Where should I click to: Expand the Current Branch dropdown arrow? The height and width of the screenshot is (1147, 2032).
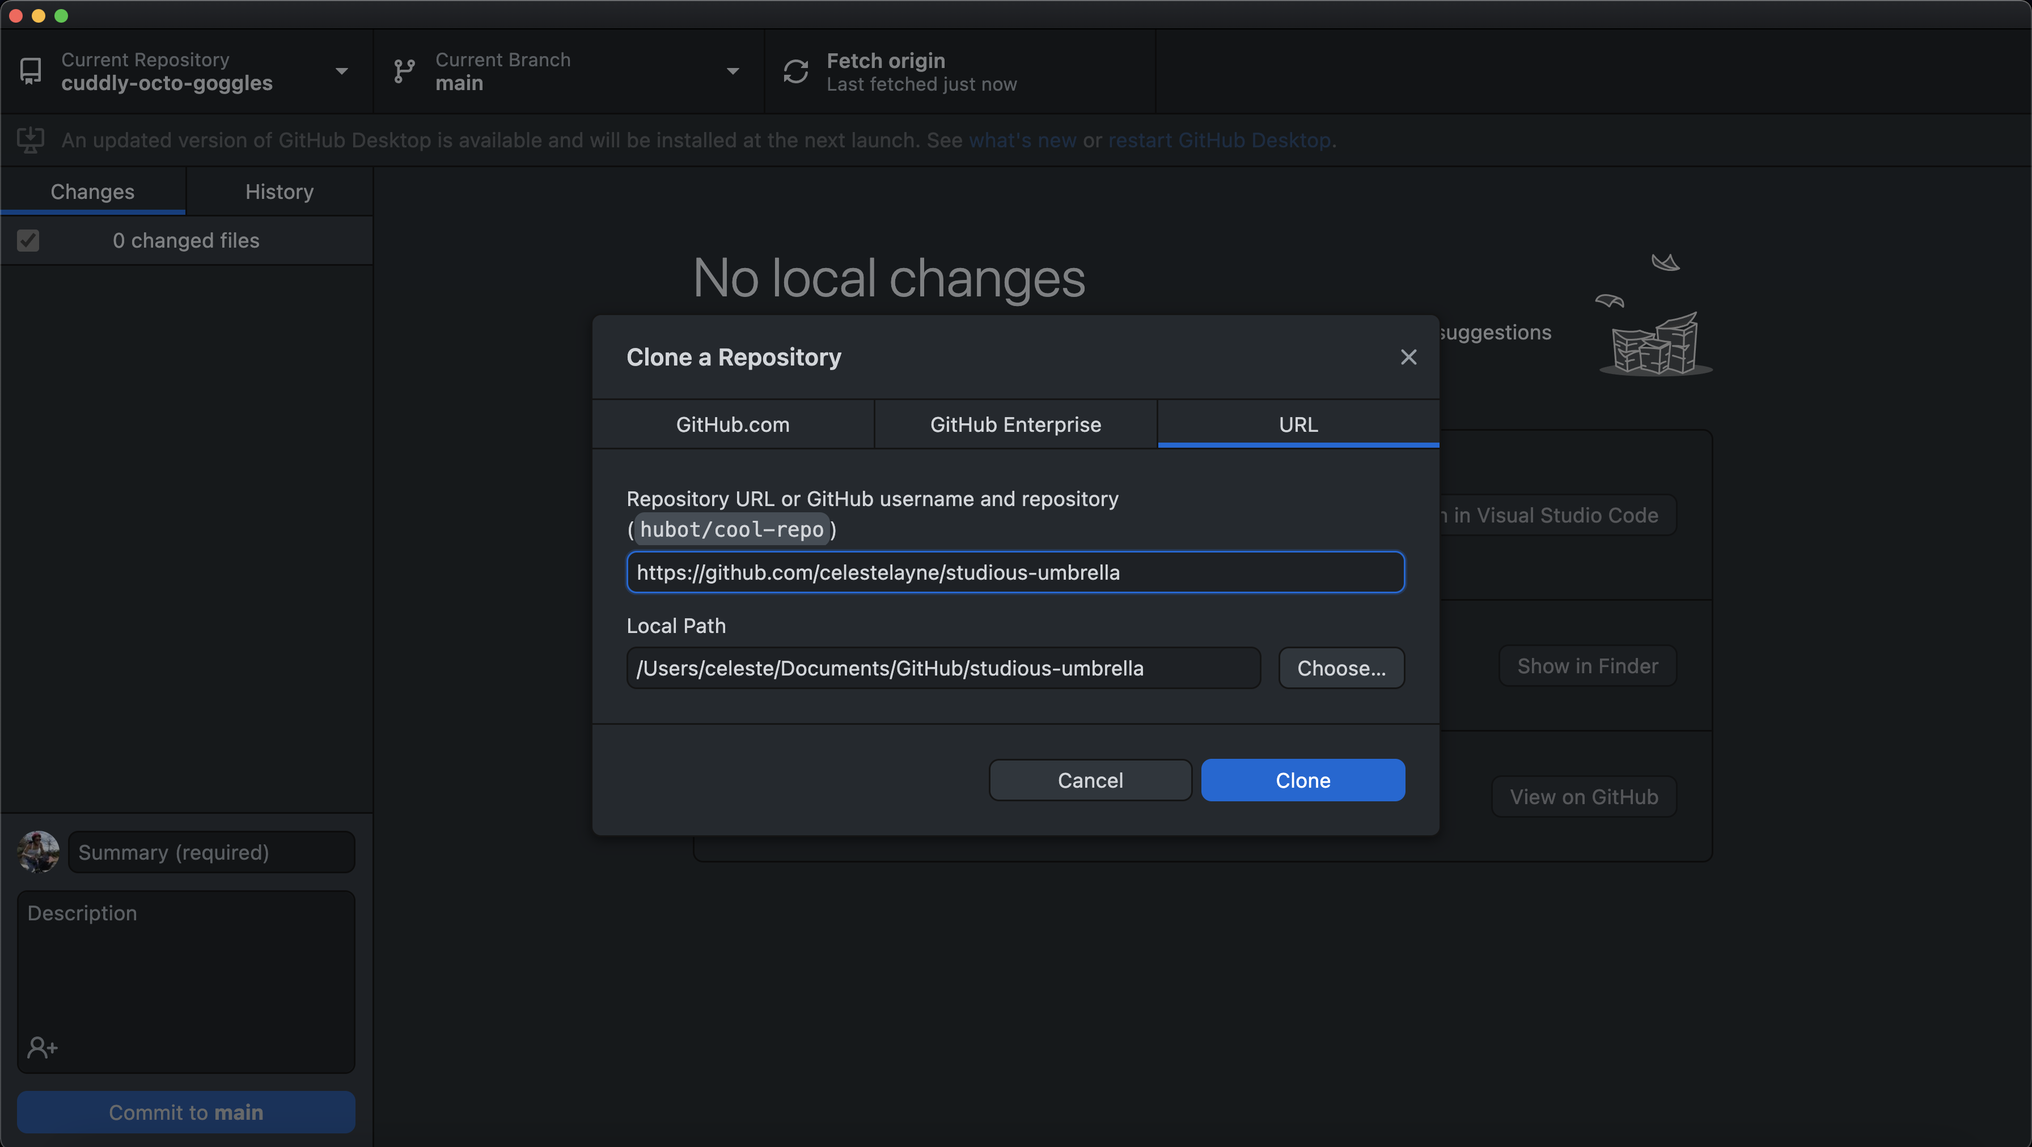point(733,72)
